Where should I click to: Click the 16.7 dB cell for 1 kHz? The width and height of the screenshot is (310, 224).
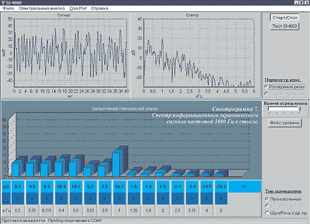119,186
